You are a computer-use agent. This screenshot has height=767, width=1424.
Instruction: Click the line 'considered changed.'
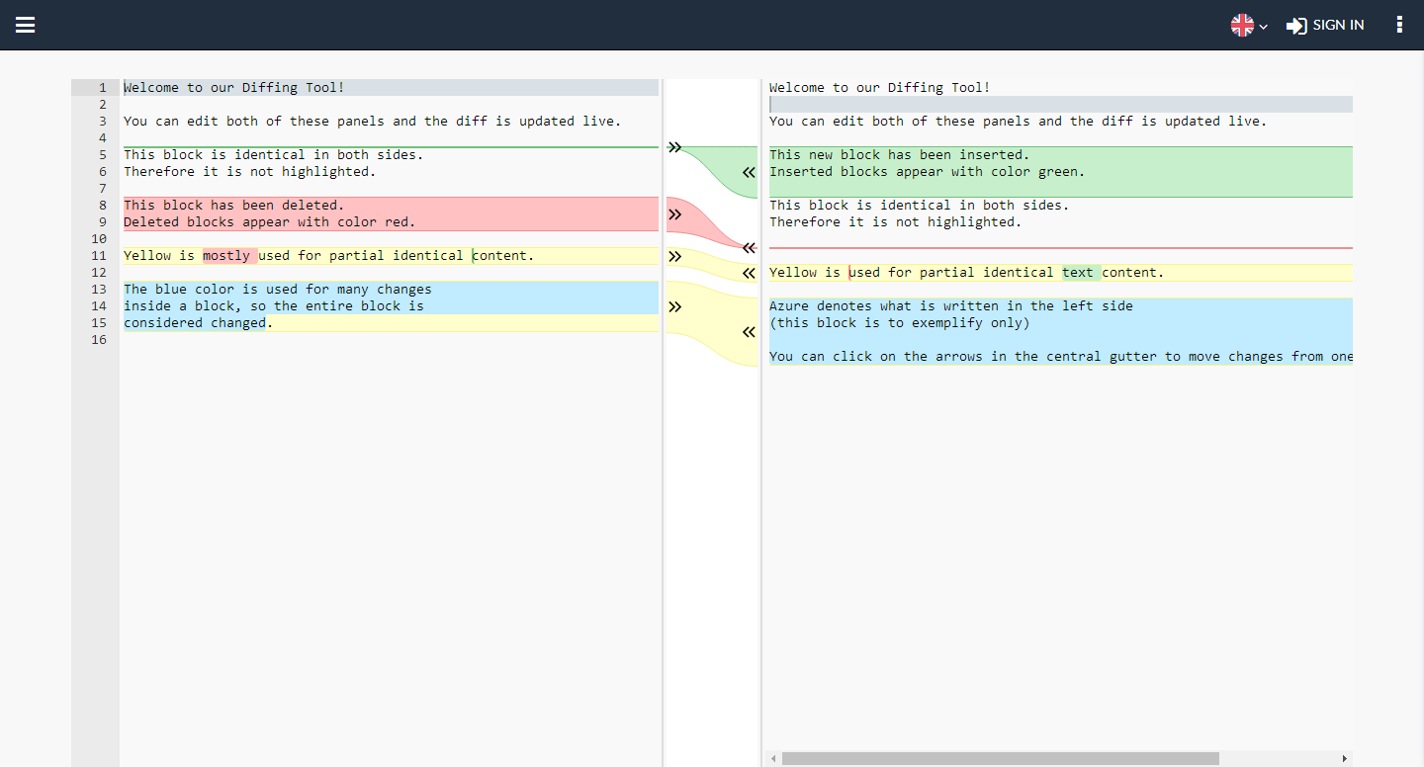coord(199,322)
